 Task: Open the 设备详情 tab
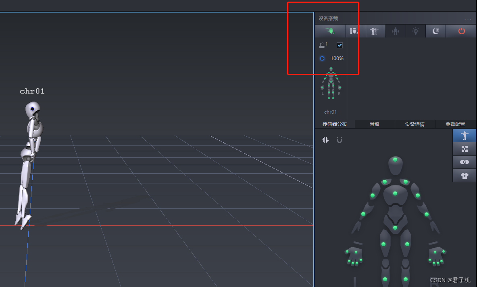coord(415,124)
